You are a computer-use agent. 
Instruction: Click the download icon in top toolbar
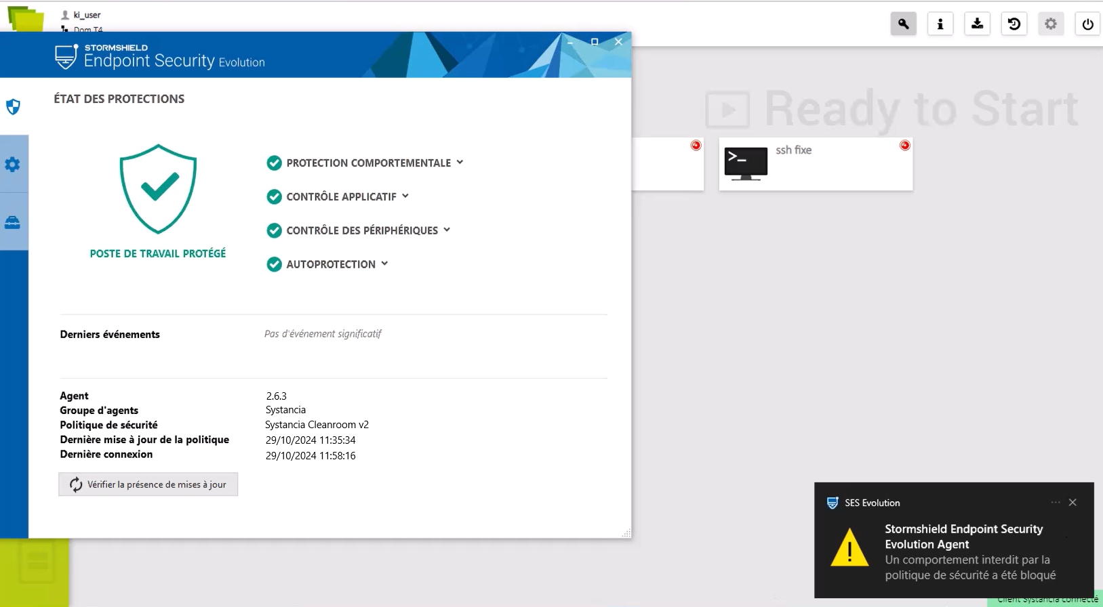977,24
